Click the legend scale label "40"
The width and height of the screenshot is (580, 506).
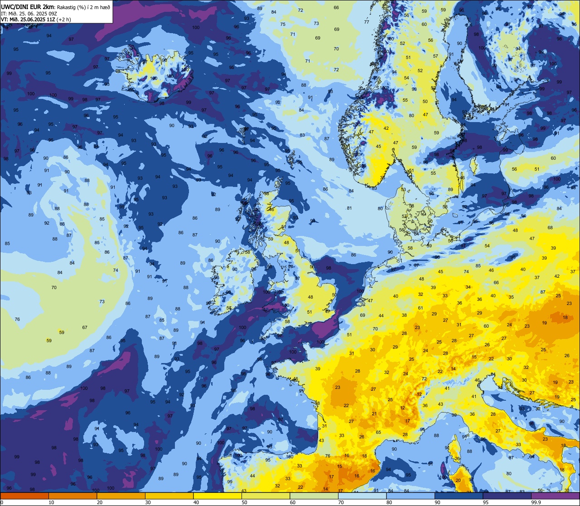[x=196, y=502]
